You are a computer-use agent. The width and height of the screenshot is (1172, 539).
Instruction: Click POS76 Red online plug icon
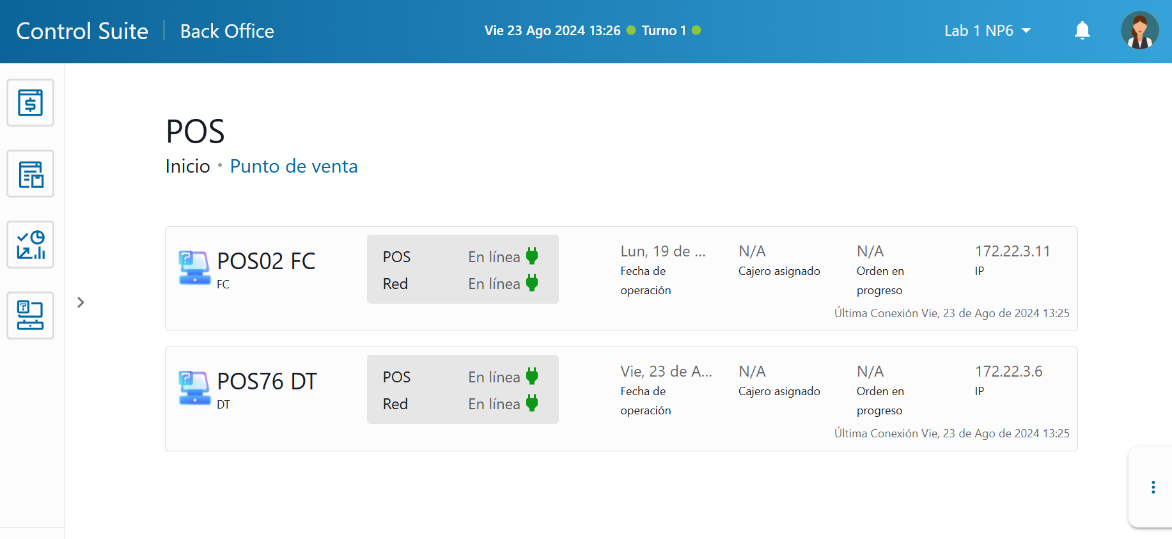(532, 403)
